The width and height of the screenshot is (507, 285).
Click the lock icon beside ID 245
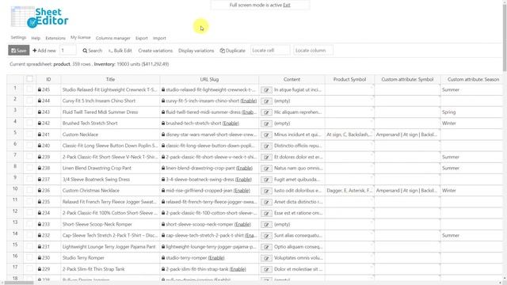40,89
